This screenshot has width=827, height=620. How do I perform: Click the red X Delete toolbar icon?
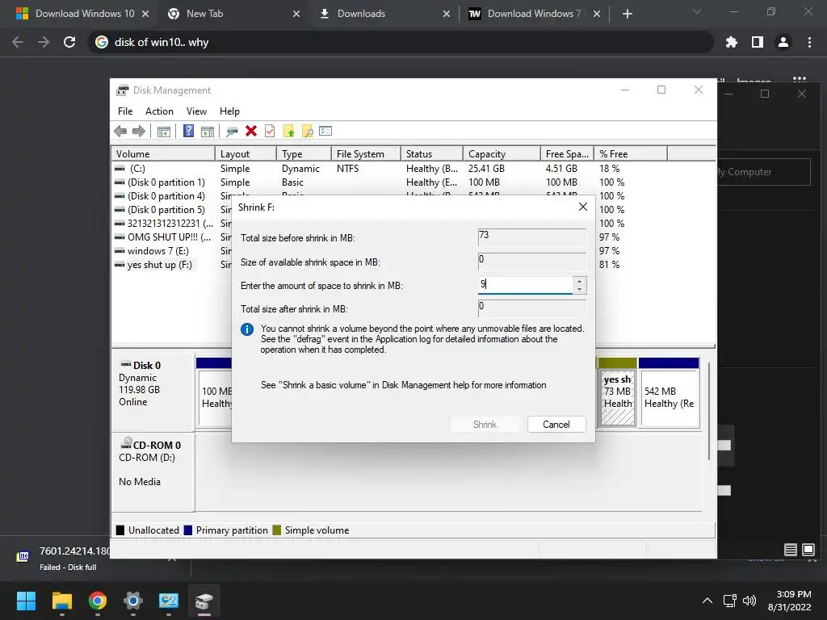point(251,131)
